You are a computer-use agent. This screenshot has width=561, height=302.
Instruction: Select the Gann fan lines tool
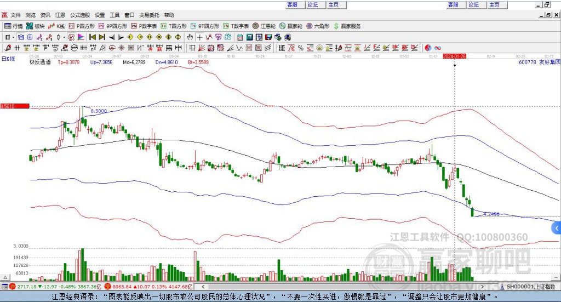click(202, 48)
